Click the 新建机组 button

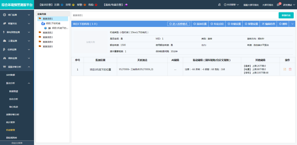[286, 15]
